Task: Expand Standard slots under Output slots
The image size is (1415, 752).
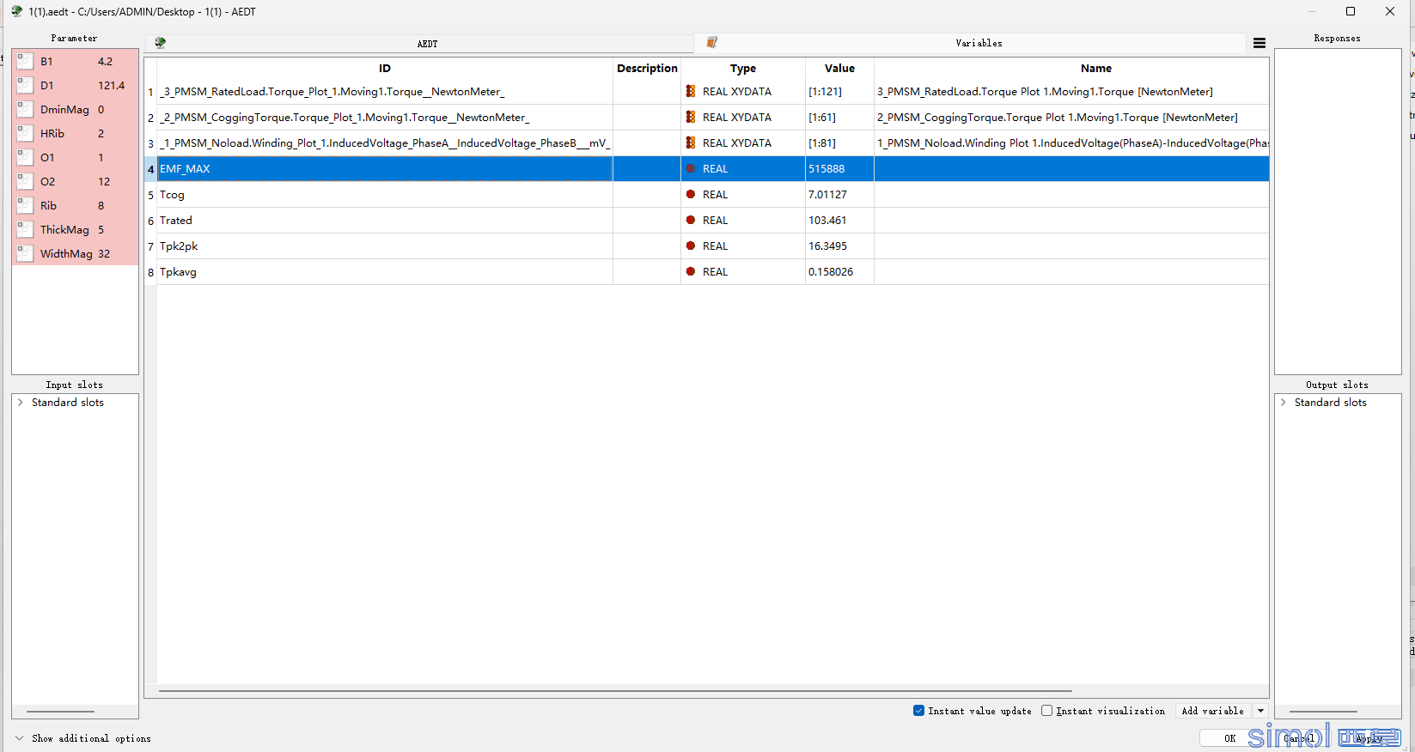Action: pos(1284,402)
